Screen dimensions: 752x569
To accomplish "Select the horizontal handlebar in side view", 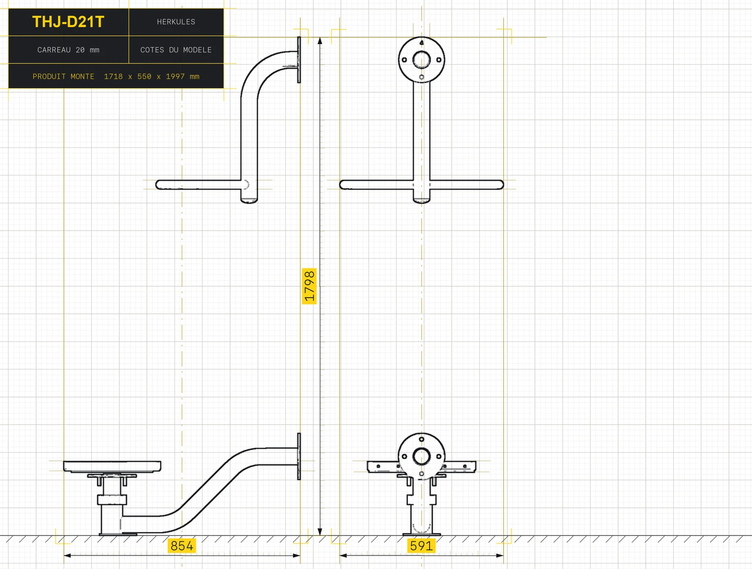I will [199, 184].
